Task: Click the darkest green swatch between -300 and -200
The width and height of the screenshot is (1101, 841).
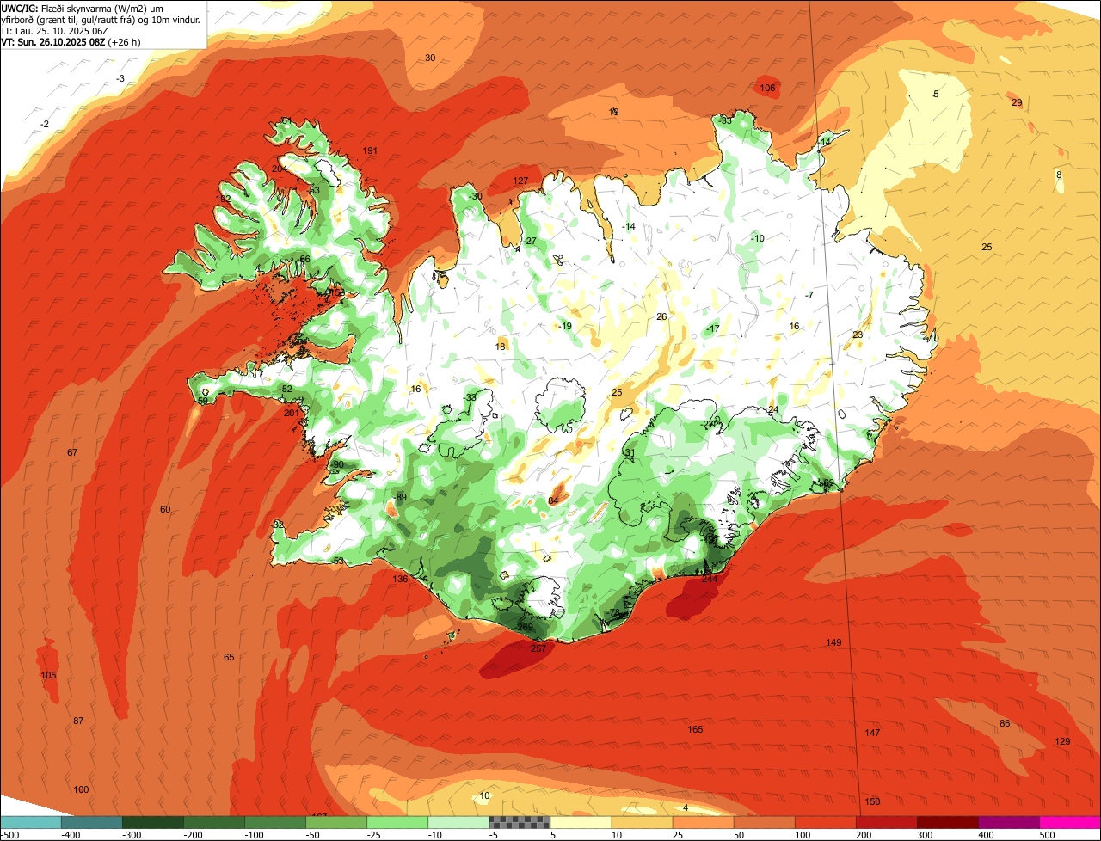Action: [x=152, y=823]
